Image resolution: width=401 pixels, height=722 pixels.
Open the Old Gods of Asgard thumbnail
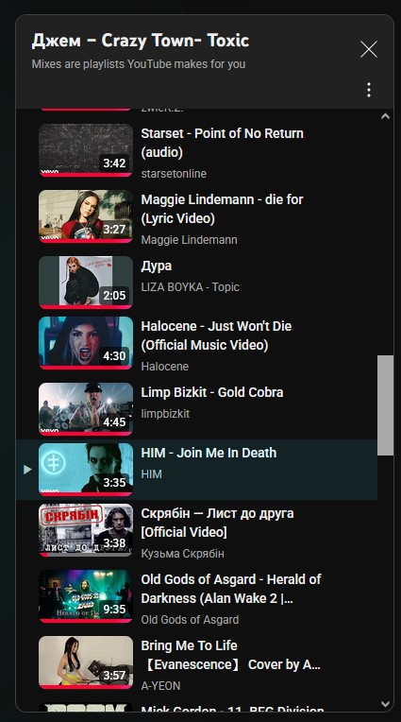tap(86, 595)
